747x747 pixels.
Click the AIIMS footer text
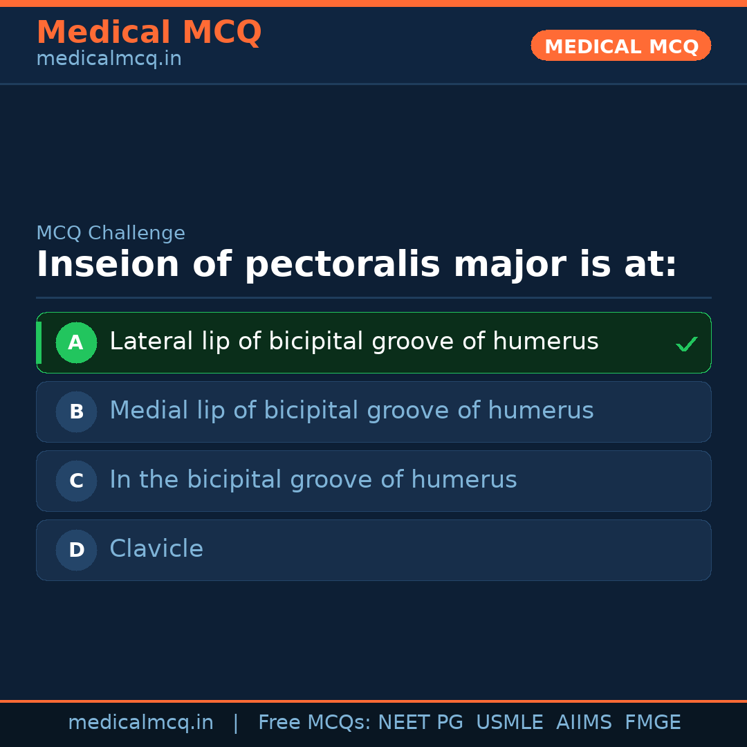584,723
